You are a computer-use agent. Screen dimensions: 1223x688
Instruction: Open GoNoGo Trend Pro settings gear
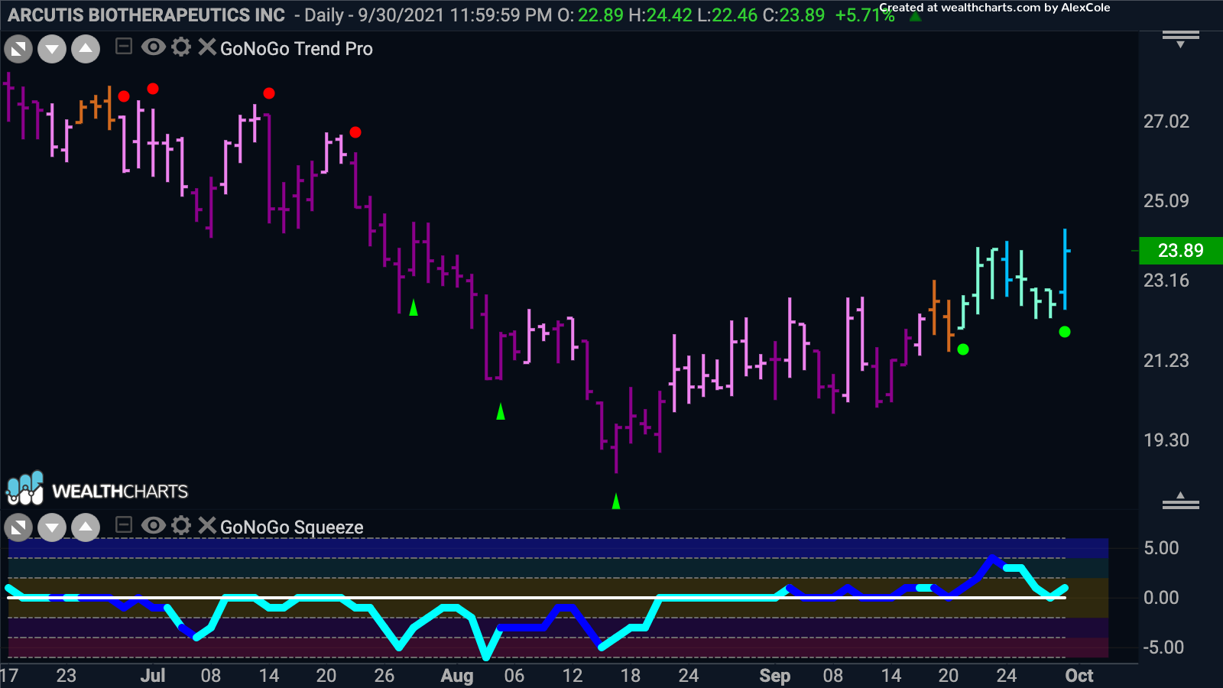(x=181, y=47)
